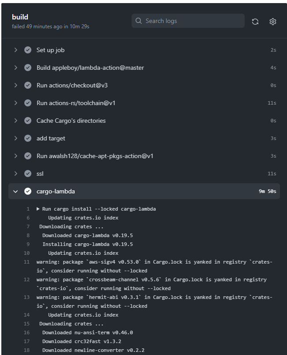Screen dimensions: 287x355
Task: Expand the Run cargo install command triangle
Action: click(x=38, y=209)
